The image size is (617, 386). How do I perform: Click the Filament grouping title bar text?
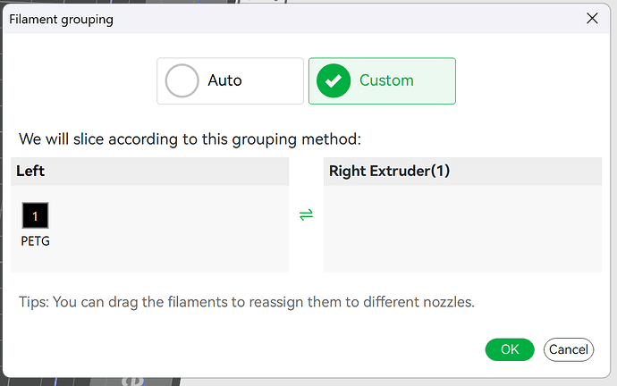(62, 20)
